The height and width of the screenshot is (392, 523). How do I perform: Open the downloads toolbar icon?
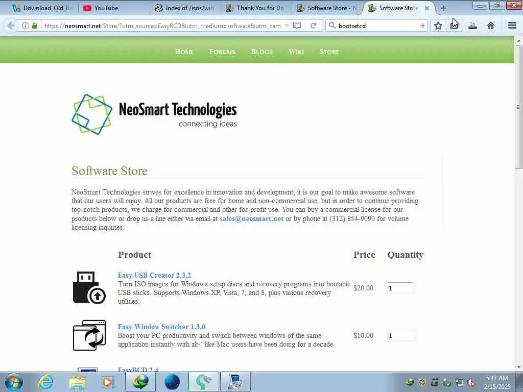[472, 26]
